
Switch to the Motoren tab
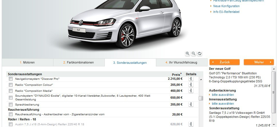coord(27,62)
